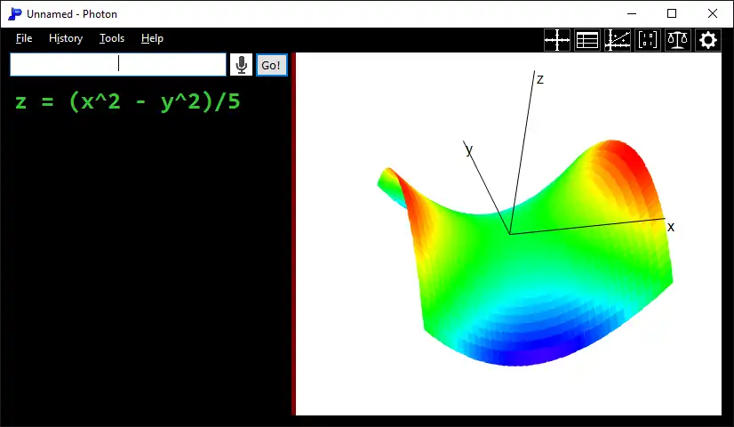Close the Photon window

(713, 13)
